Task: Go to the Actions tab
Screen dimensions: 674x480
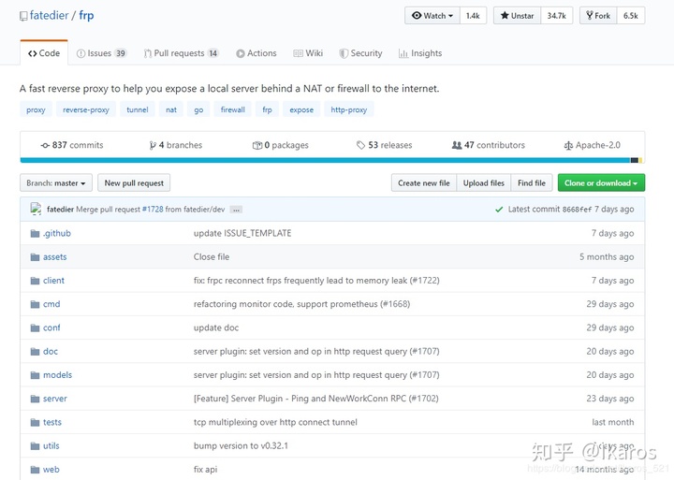Action: pyautogui.click(x=256, y=53)
